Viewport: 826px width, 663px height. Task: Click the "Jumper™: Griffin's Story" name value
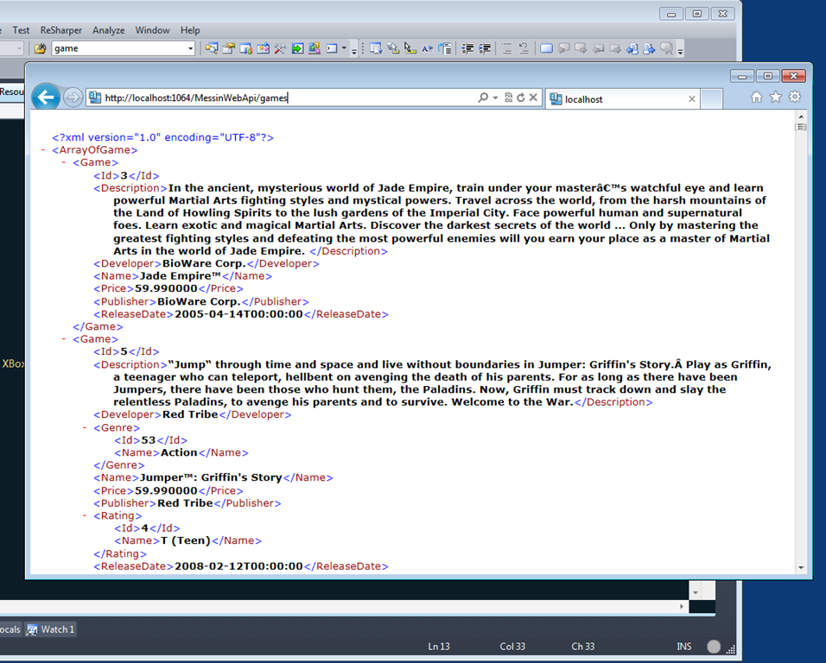click(x=211, y=477)
